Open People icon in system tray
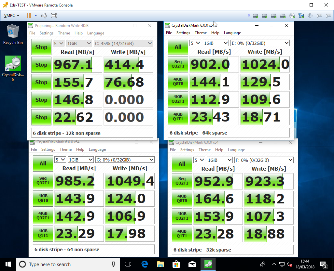The height and width of the screenshot is (271, 334). pyautogui.click(x=262, y=264)
